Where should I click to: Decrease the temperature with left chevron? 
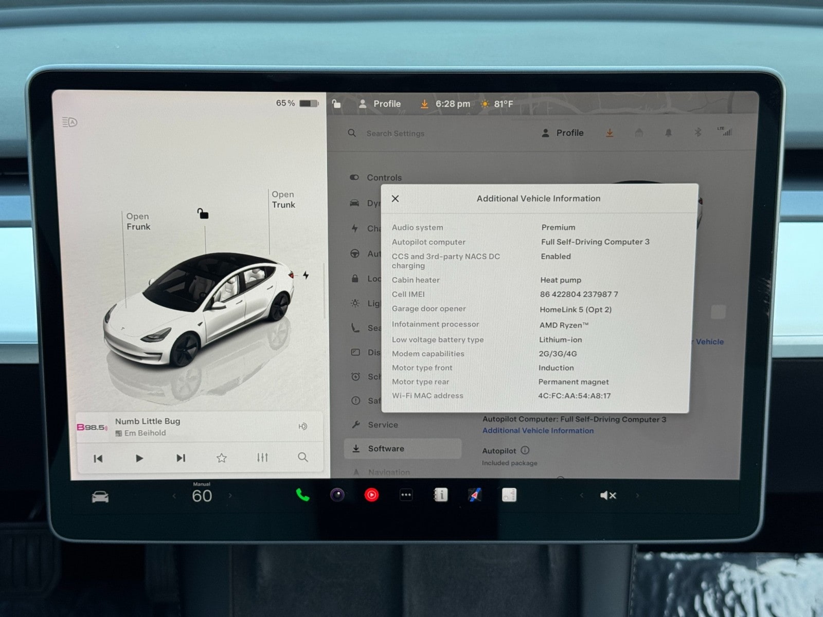coord(174,496)
